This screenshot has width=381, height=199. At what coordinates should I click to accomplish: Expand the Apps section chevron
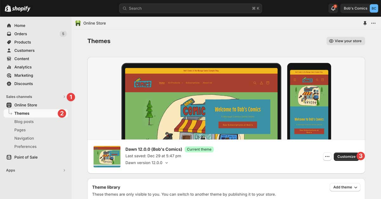(x=64, y=170)
